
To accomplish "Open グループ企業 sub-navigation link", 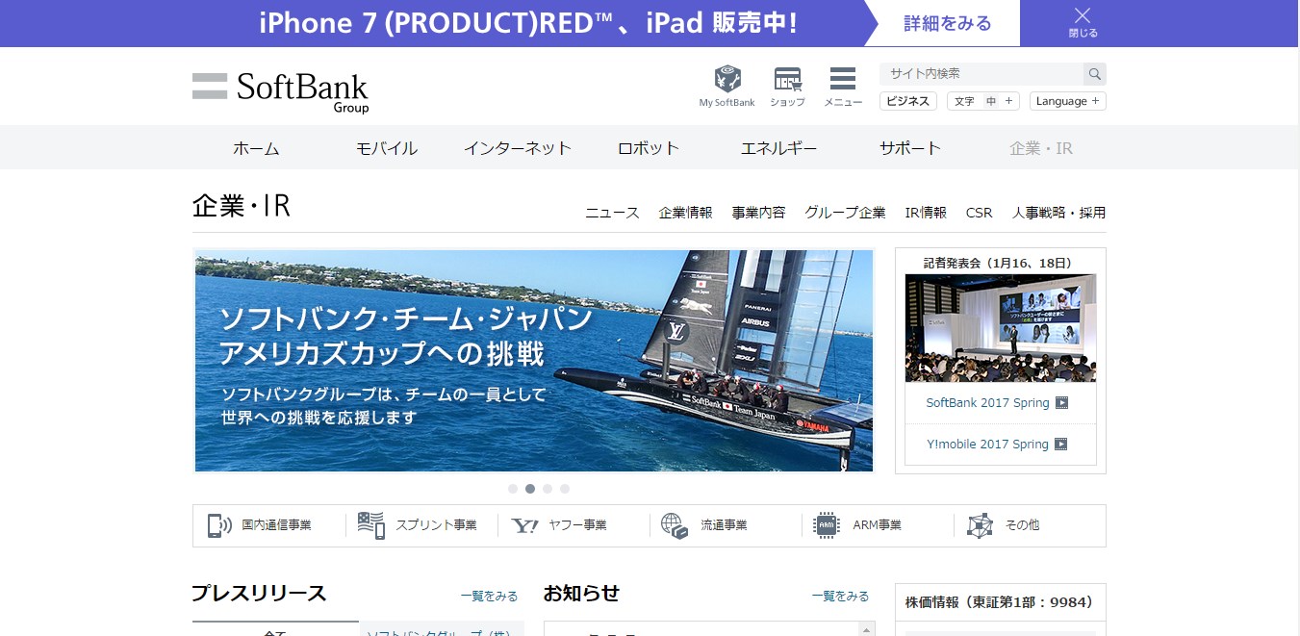I will 846,213.
